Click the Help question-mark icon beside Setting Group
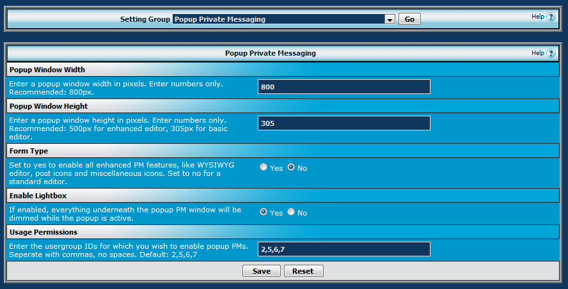Image resolution: width=568 pixels, height=289 pixels. coord(551,17)
